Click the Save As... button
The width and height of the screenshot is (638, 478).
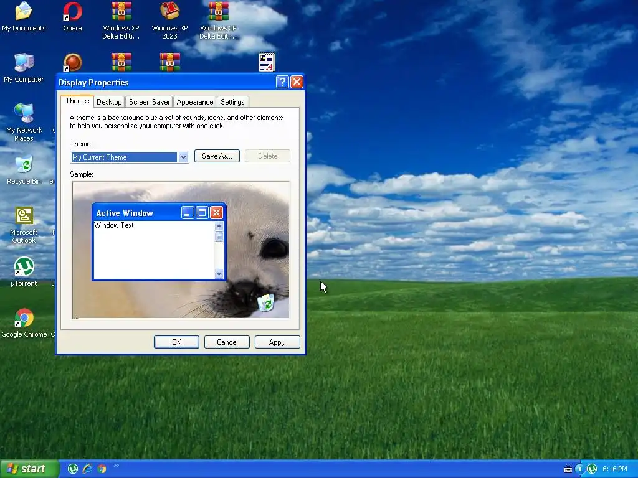click(217, 156)
